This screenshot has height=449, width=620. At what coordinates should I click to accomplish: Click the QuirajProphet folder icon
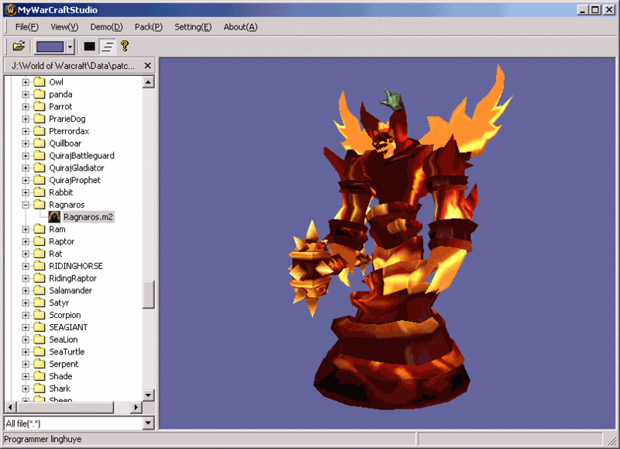40,180
